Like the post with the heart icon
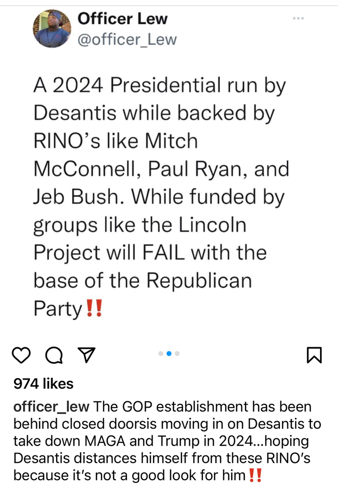The height and width of the screenshot is (499, 338). [x=21, y=355]
